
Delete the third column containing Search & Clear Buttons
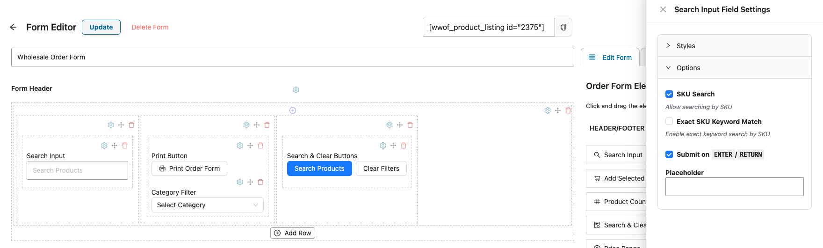coord(410,125)
